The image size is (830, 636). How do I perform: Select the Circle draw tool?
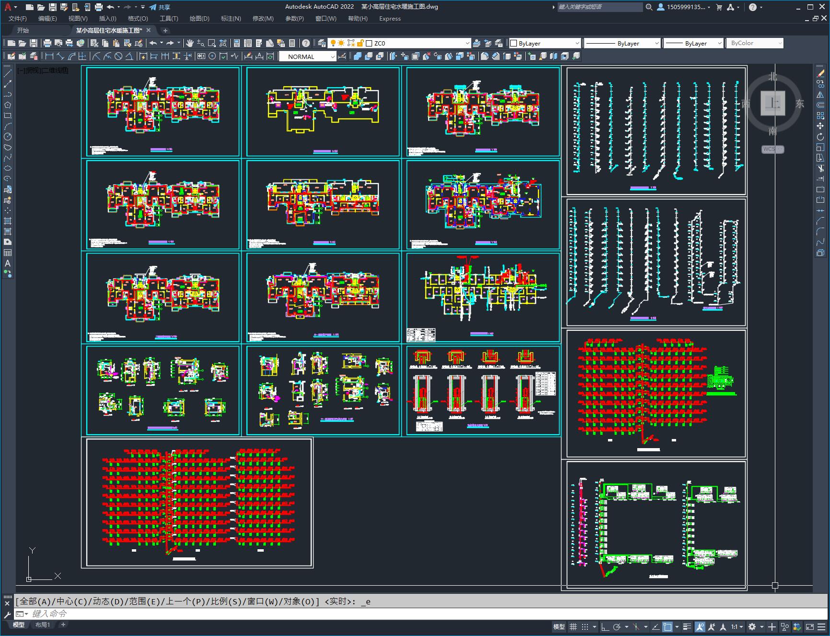8,137
